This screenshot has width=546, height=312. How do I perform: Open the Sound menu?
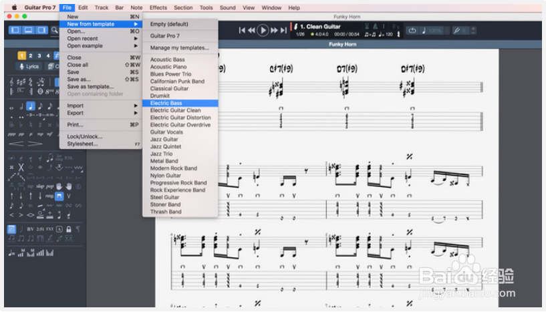coord(227,7)
